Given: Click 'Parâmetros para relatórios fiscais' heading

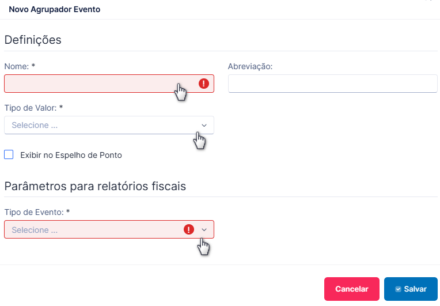Looking at the screenshot, I should click(x=95, y=186).
